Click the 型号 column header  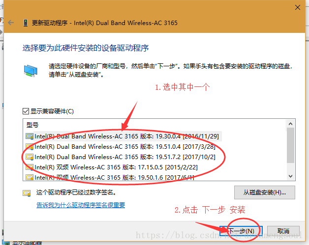tap(32, 125)
